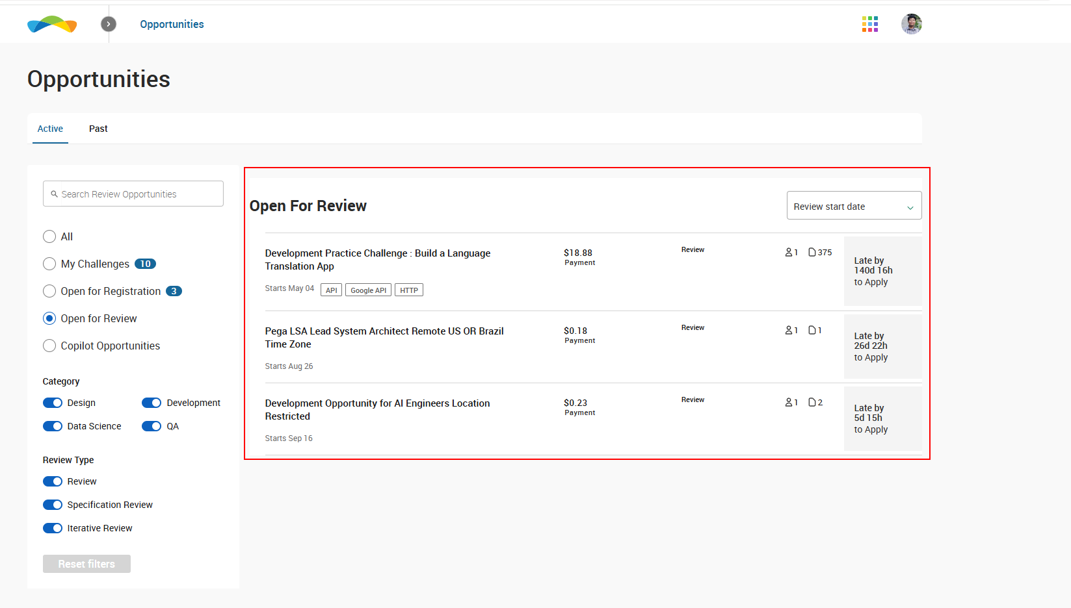Disable the Specification Review toggle
1071x608 pixels.
[x=53, y=505]
